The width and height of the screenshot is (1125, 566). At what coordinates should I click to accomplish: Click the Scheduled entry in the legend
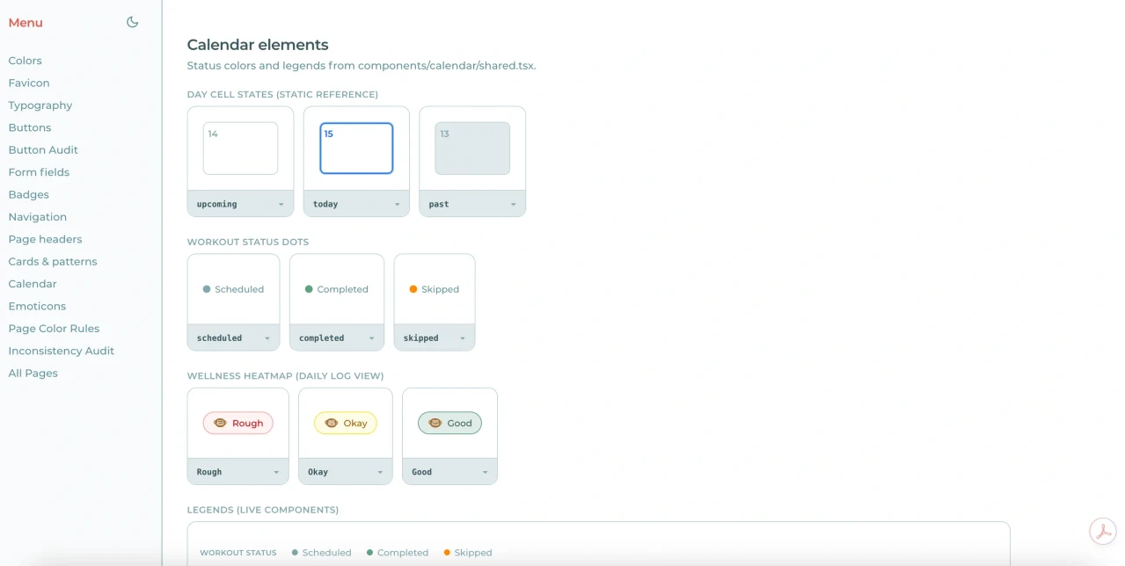pyautogui.click(x=321, y=553)
